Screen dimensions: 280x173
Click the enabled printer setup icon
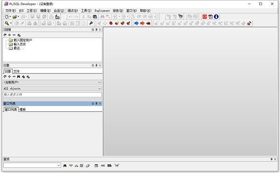point(57,17)
